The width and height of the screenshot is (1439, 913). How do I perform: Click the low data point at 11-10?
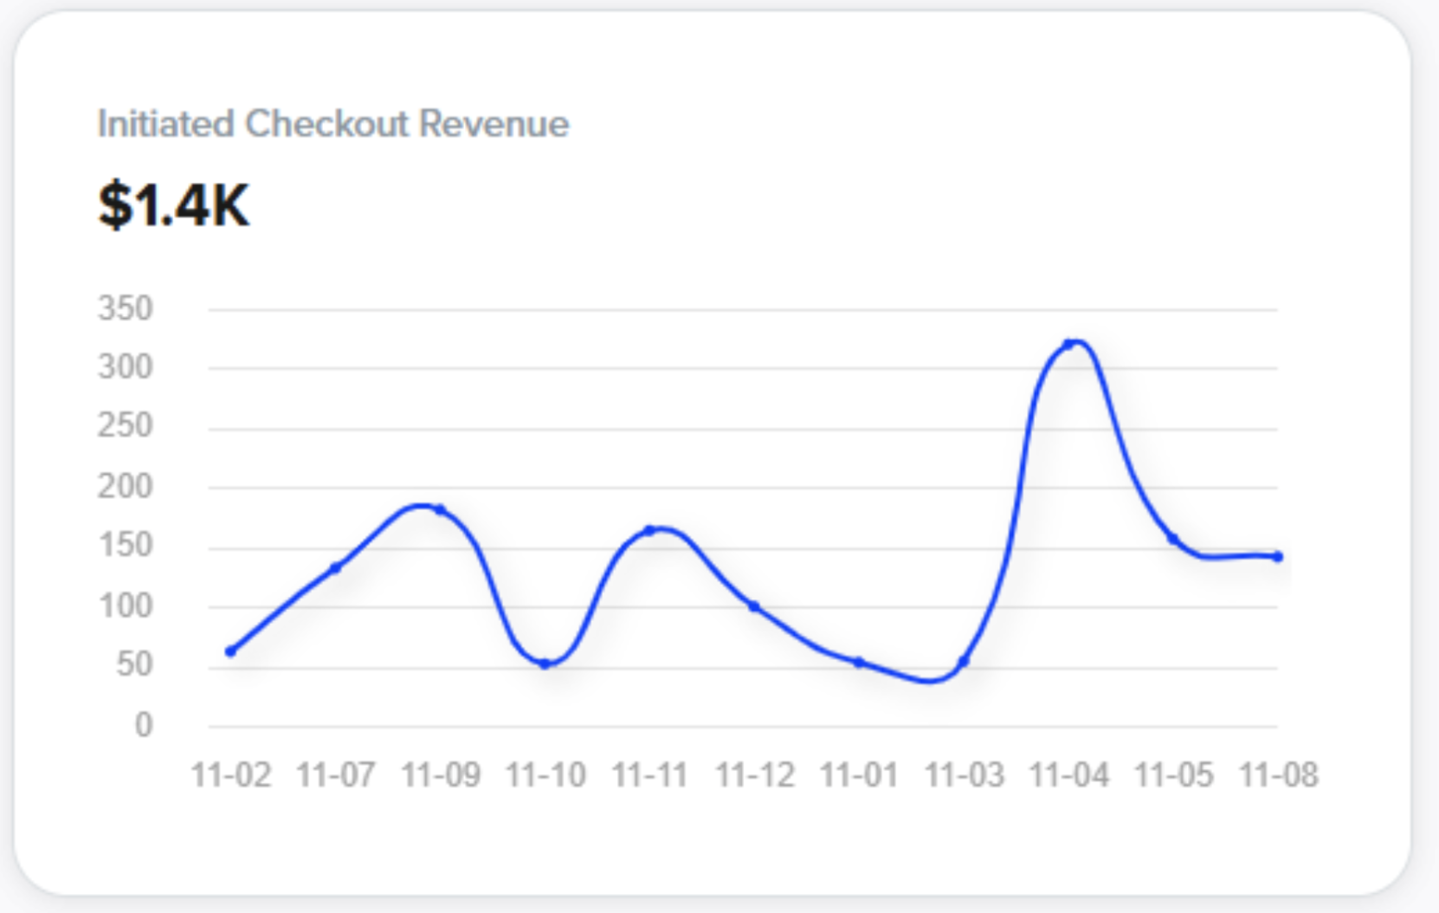point(545,664)
